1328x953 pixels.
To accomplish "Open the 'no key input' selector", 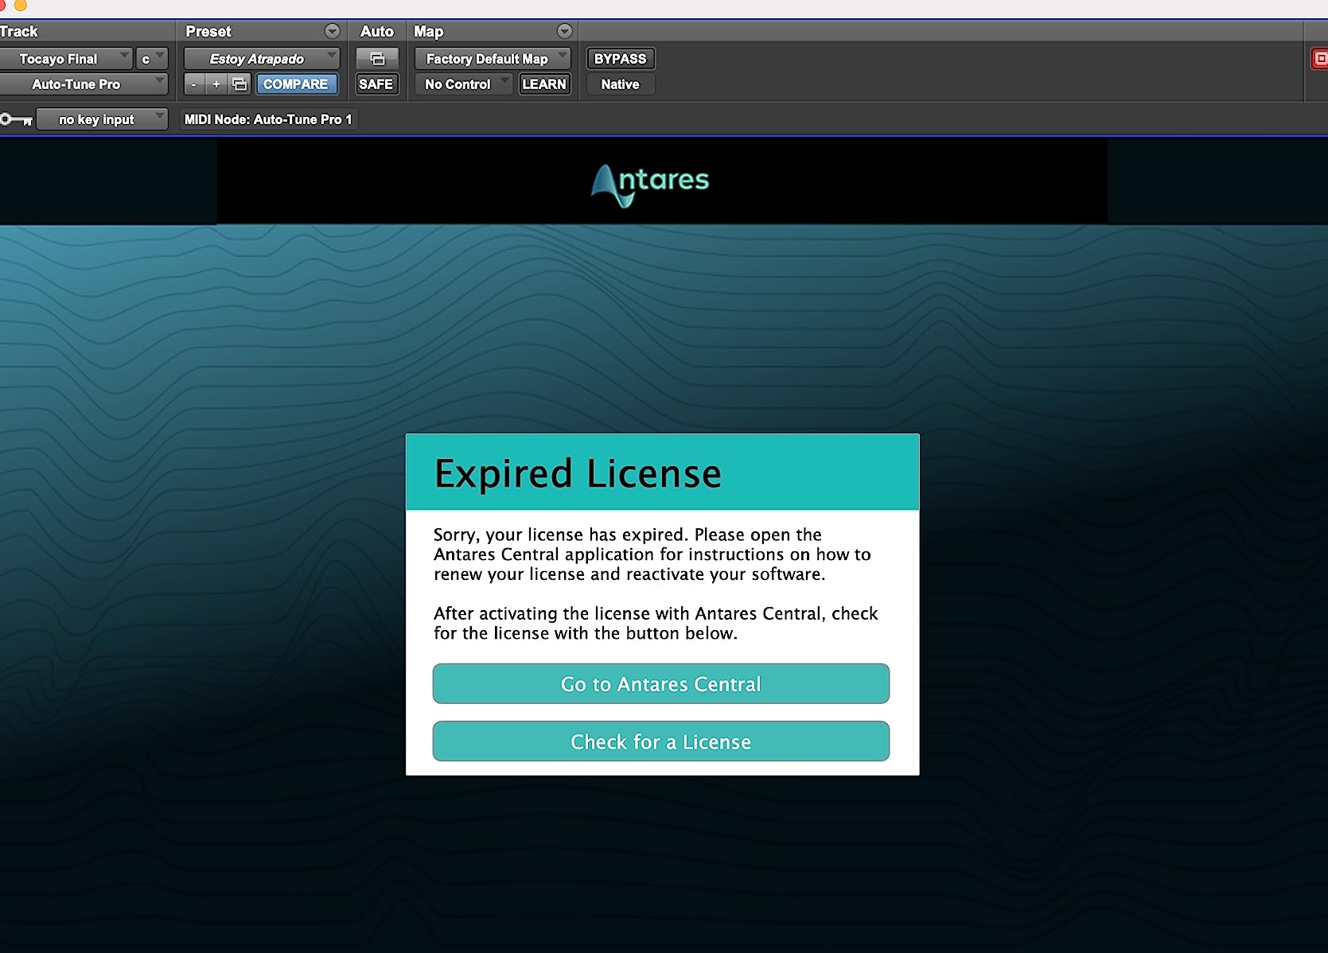I will tap(102, 119).
